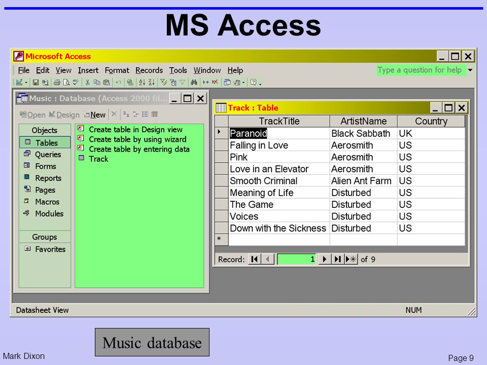The image size is (487, 365).
Task: Select Tables in the Objects list
Action: click(x=45, y=142)
